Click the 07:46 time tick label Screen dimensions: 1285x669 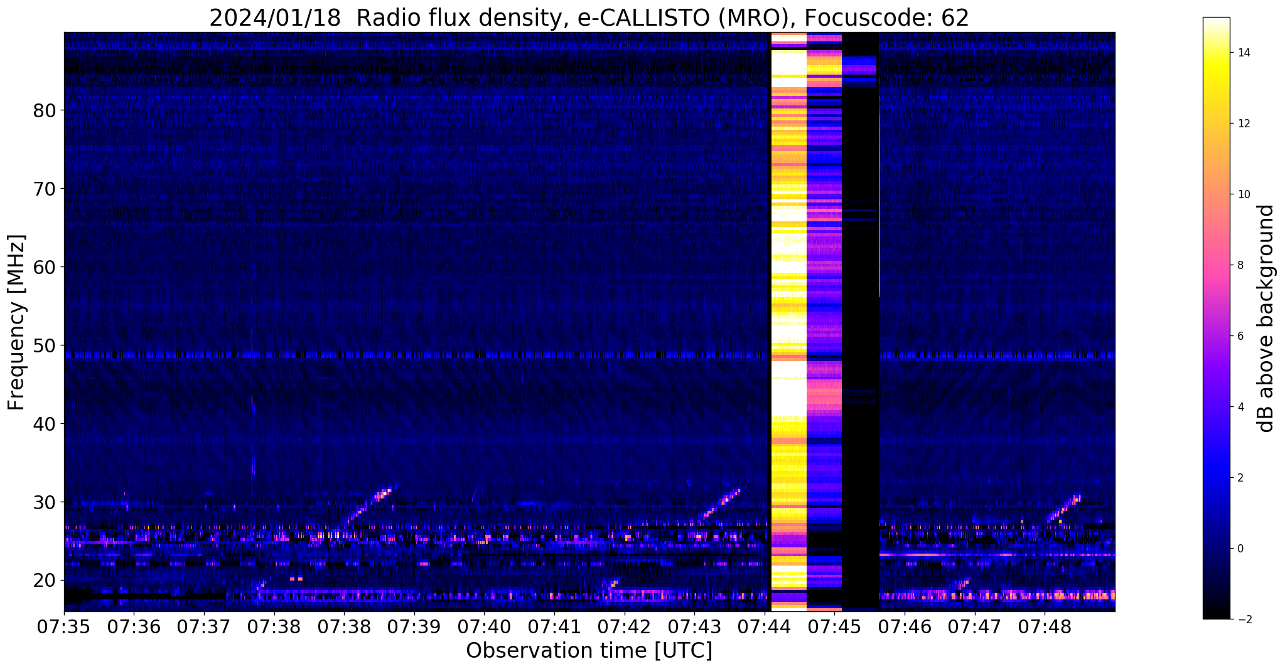point(904,626)
